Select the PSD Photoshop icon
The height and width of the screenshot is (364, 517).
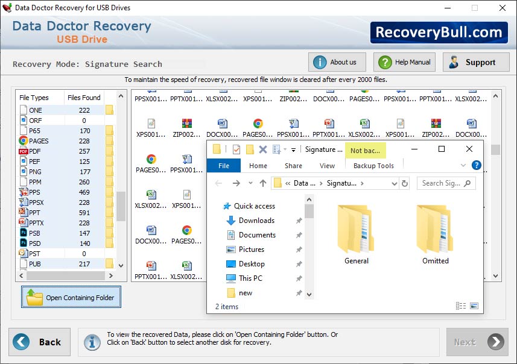[x=24, y=243]
